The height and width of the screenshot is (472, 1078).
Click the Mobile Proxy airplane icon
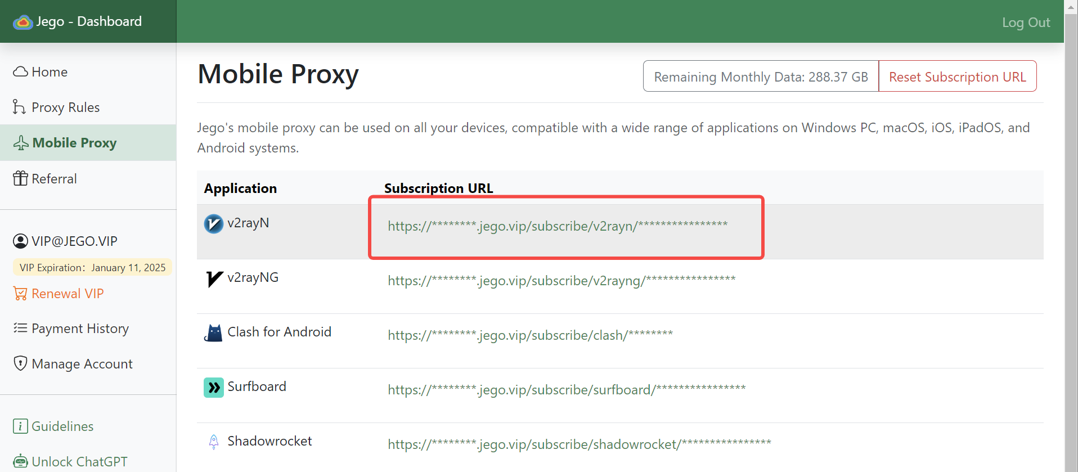tap(21, 143)
